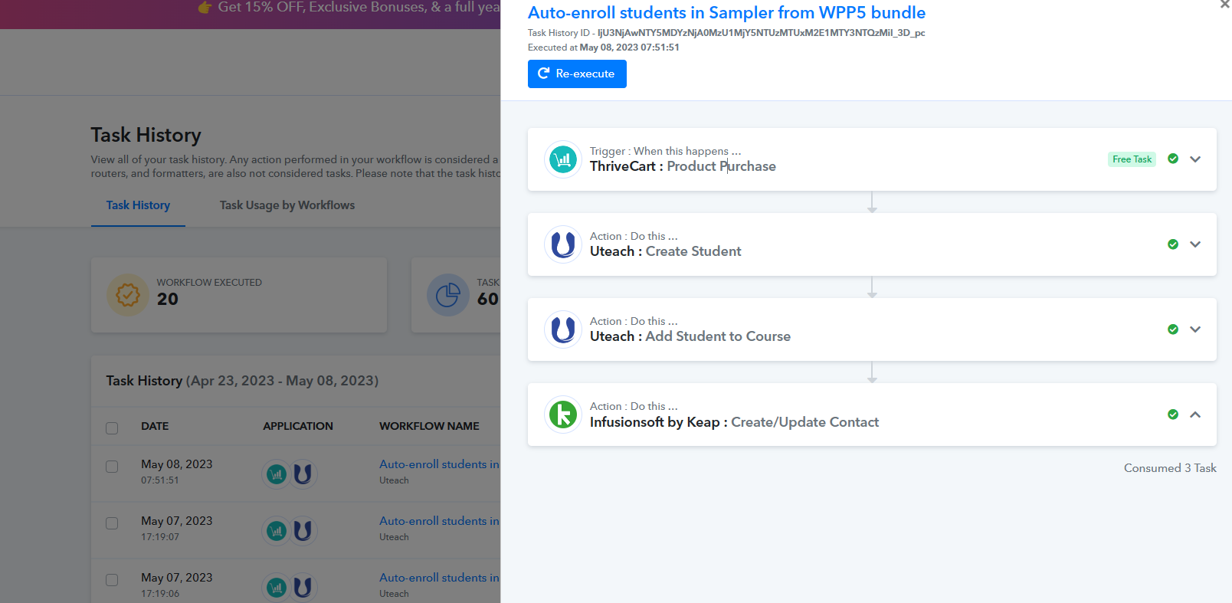The width and height of the screenshot is (1232, 603).
Task: Click the 'Consumed 3 Task' text
Action: (1170, 468)
